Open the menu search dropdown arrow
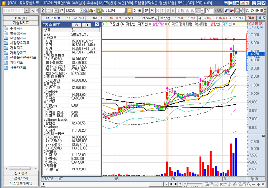The height and width of the screenshot is (188, 268). tap(27, 11)
